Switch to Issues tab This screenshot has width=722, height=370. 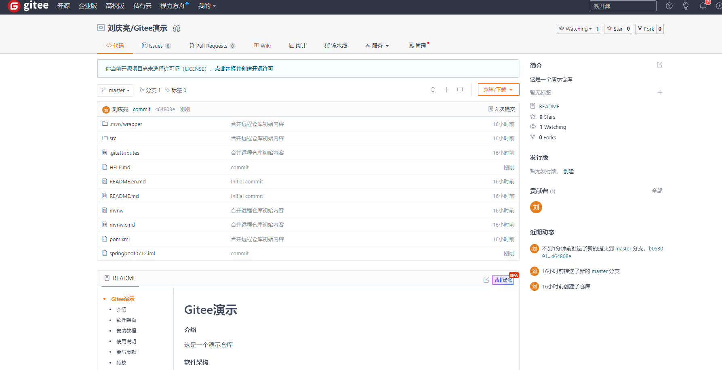tap(156, 46)
